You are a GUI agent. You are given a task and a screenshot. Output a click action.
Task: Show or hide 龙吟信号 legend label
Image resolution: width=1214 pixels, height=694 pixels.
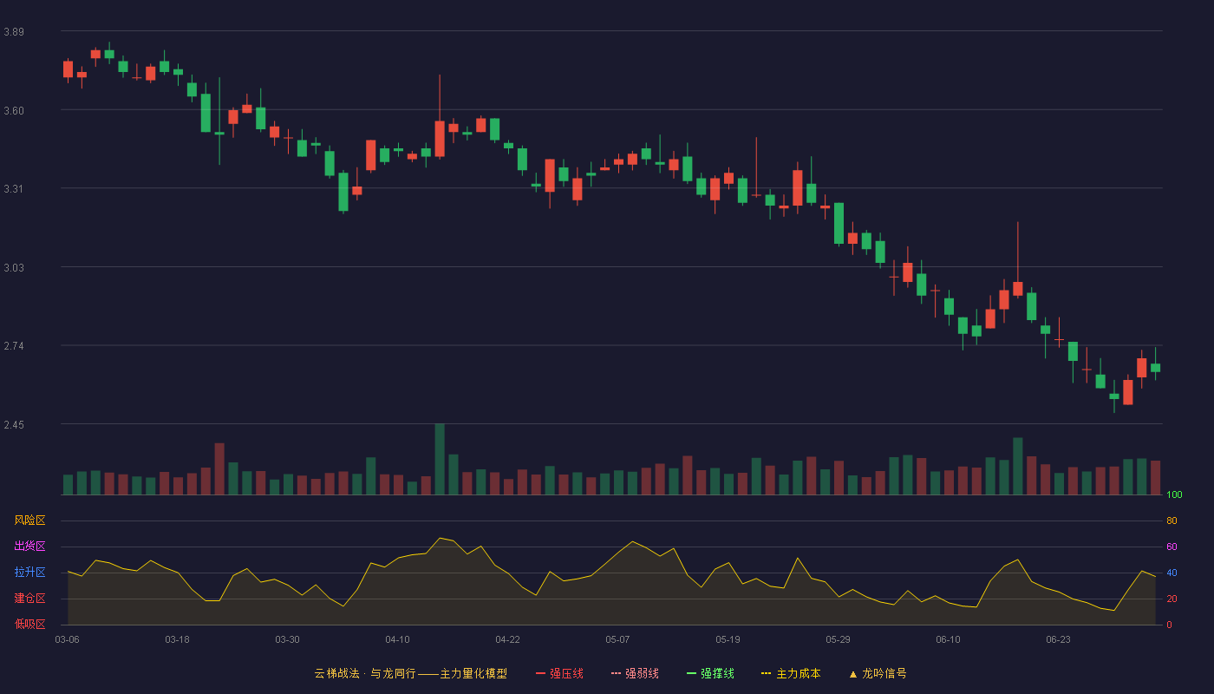[x=884, y=673]
